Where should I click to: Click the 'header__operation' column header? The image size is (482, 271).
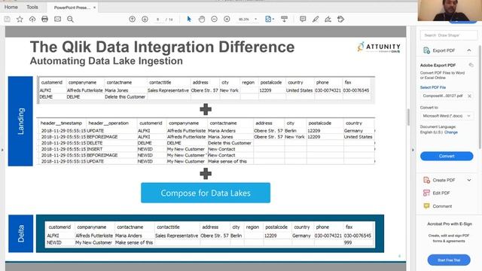pos(108,123)
